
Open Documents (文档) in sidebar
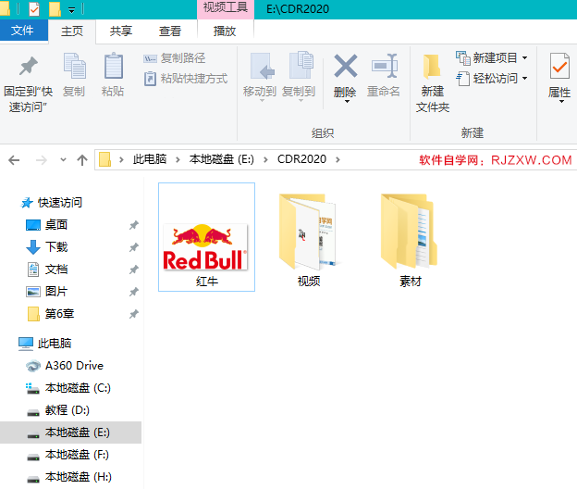[x=47, y=270]
